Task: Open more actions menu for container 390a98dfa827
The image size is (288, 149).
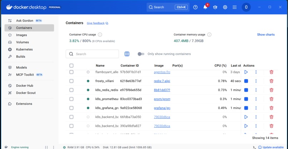Action: (x=256, y=126)
